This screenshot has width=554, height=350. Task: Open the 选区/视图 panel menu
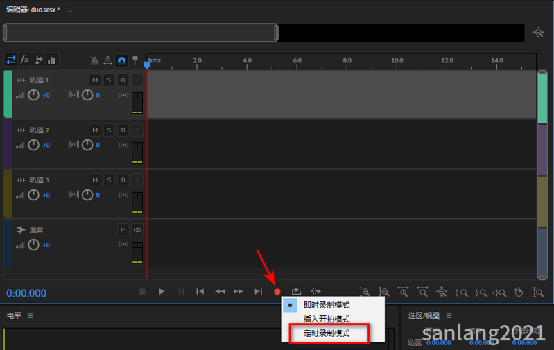tap(449, 316)
